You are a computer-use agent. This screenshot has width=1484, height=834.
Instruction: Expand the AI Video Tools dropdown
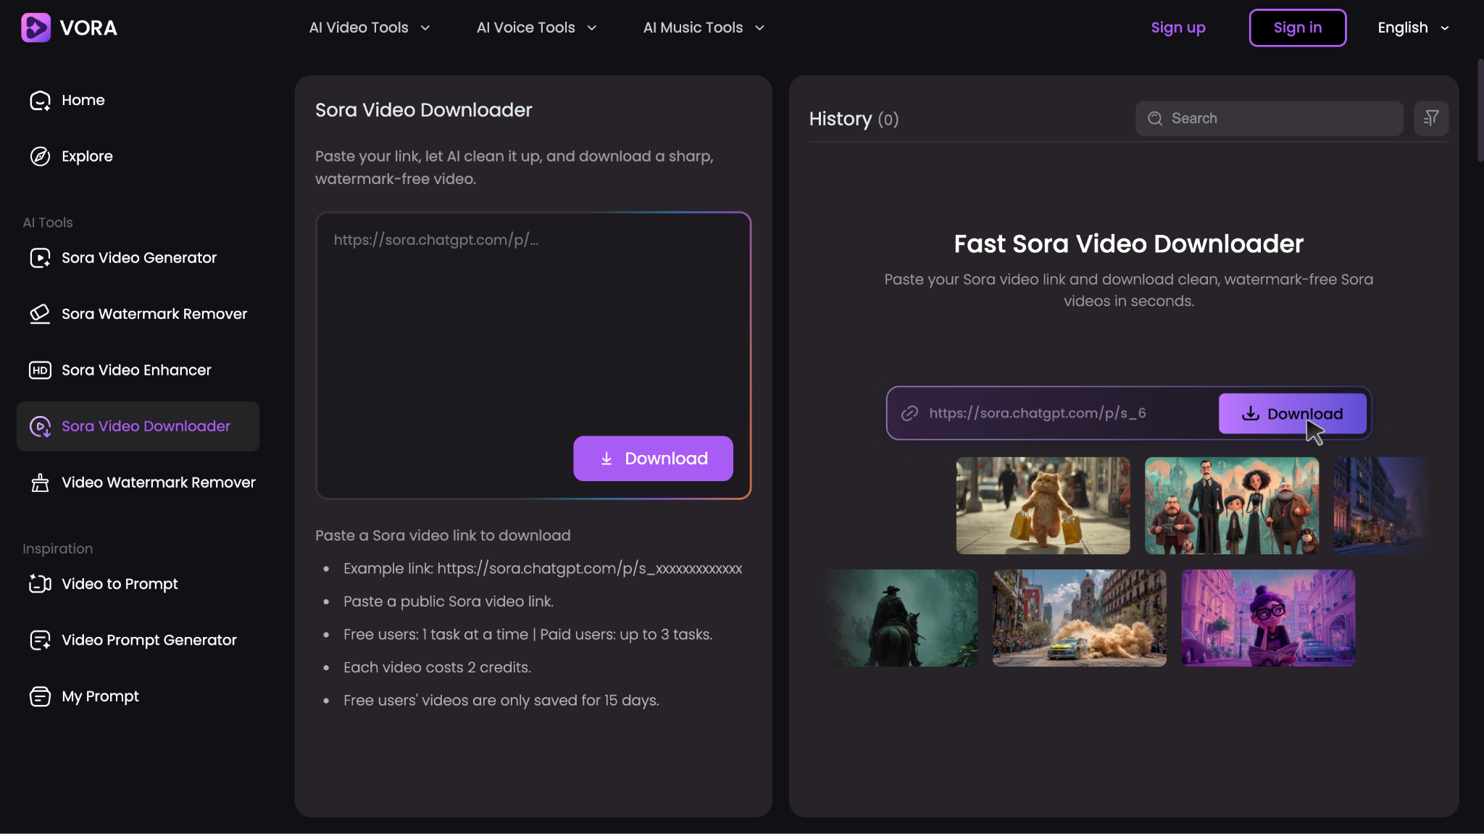point(369,28)
